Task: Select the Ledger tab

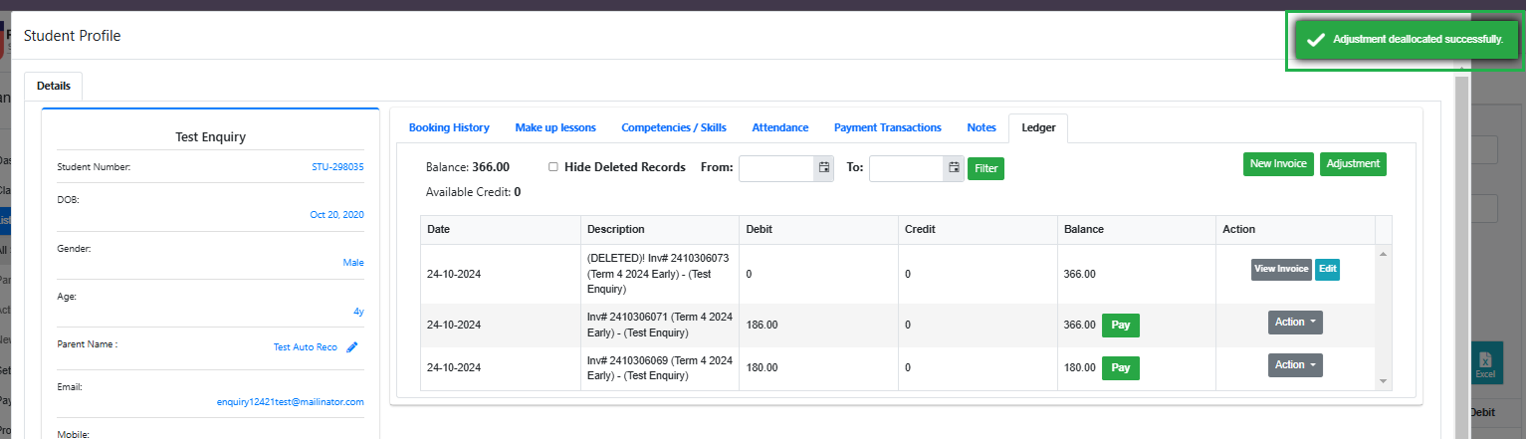Action: [1038, 127]
